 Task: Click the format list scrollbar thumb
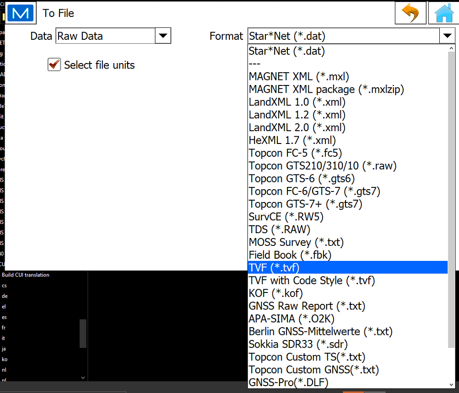(451, 200)
